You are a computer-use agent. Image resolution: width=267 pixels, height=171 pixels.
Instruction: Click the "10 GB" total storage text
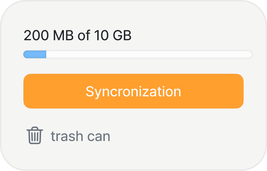113,36
